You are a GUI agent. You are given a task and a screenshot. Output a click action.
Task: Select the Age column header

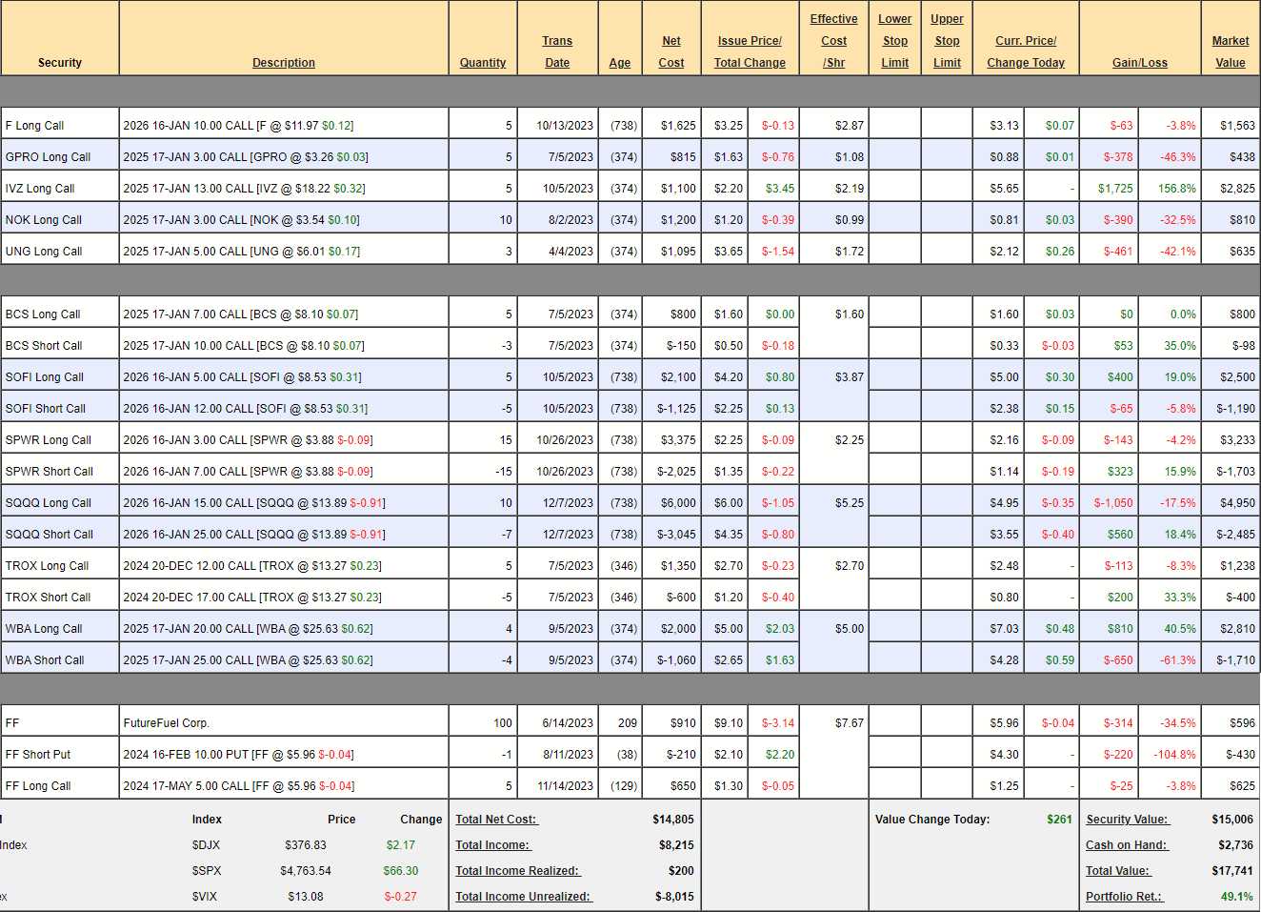620,63
